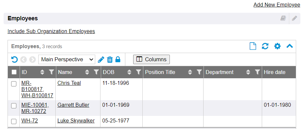Click Add New Employee link
This screenshot has width=304, height=129.
point(277,5)
